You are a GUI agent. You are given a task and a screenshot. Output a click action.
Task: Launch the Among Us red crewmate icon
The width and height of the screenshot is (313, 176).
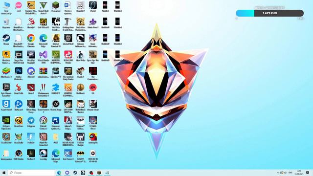[93, 137]
